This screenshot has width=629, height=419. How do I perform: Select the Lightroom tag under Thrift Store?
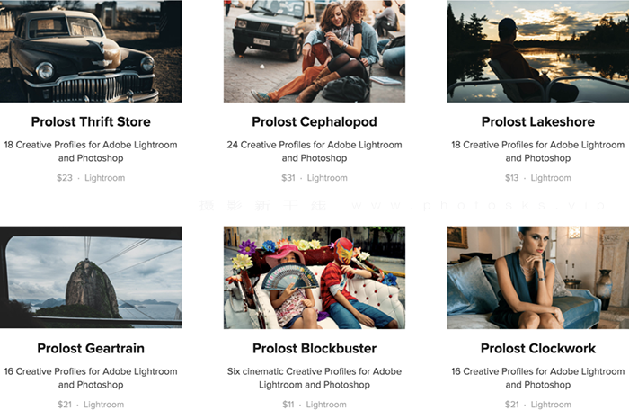(x=105, y=178)
